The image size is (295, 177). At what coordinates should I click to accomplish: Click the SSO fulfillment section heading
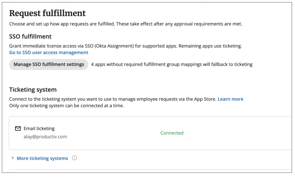pos(30,37)
